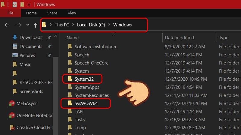Sort by the Date modified column header

coord(179,38)
